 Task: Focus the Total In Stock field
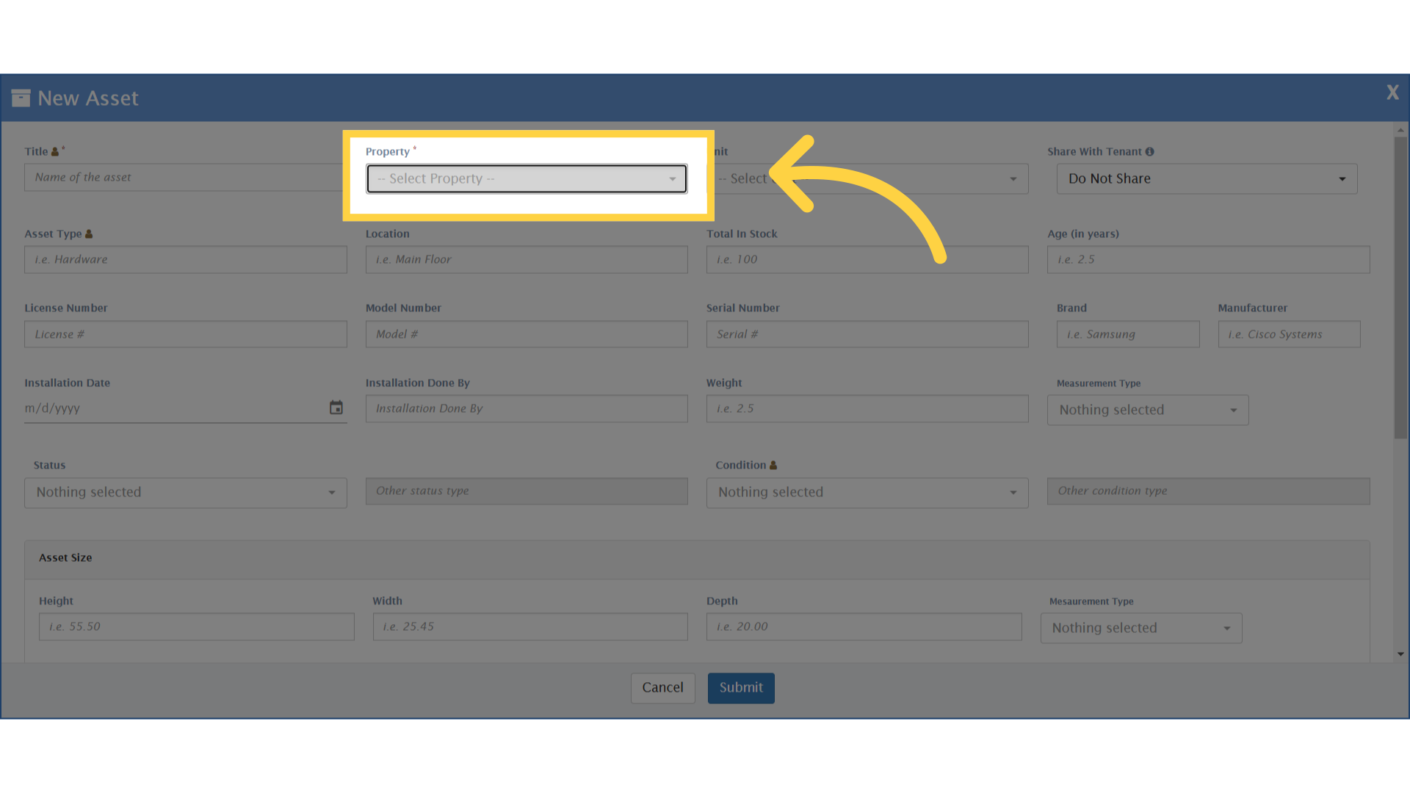click(867, 259)
